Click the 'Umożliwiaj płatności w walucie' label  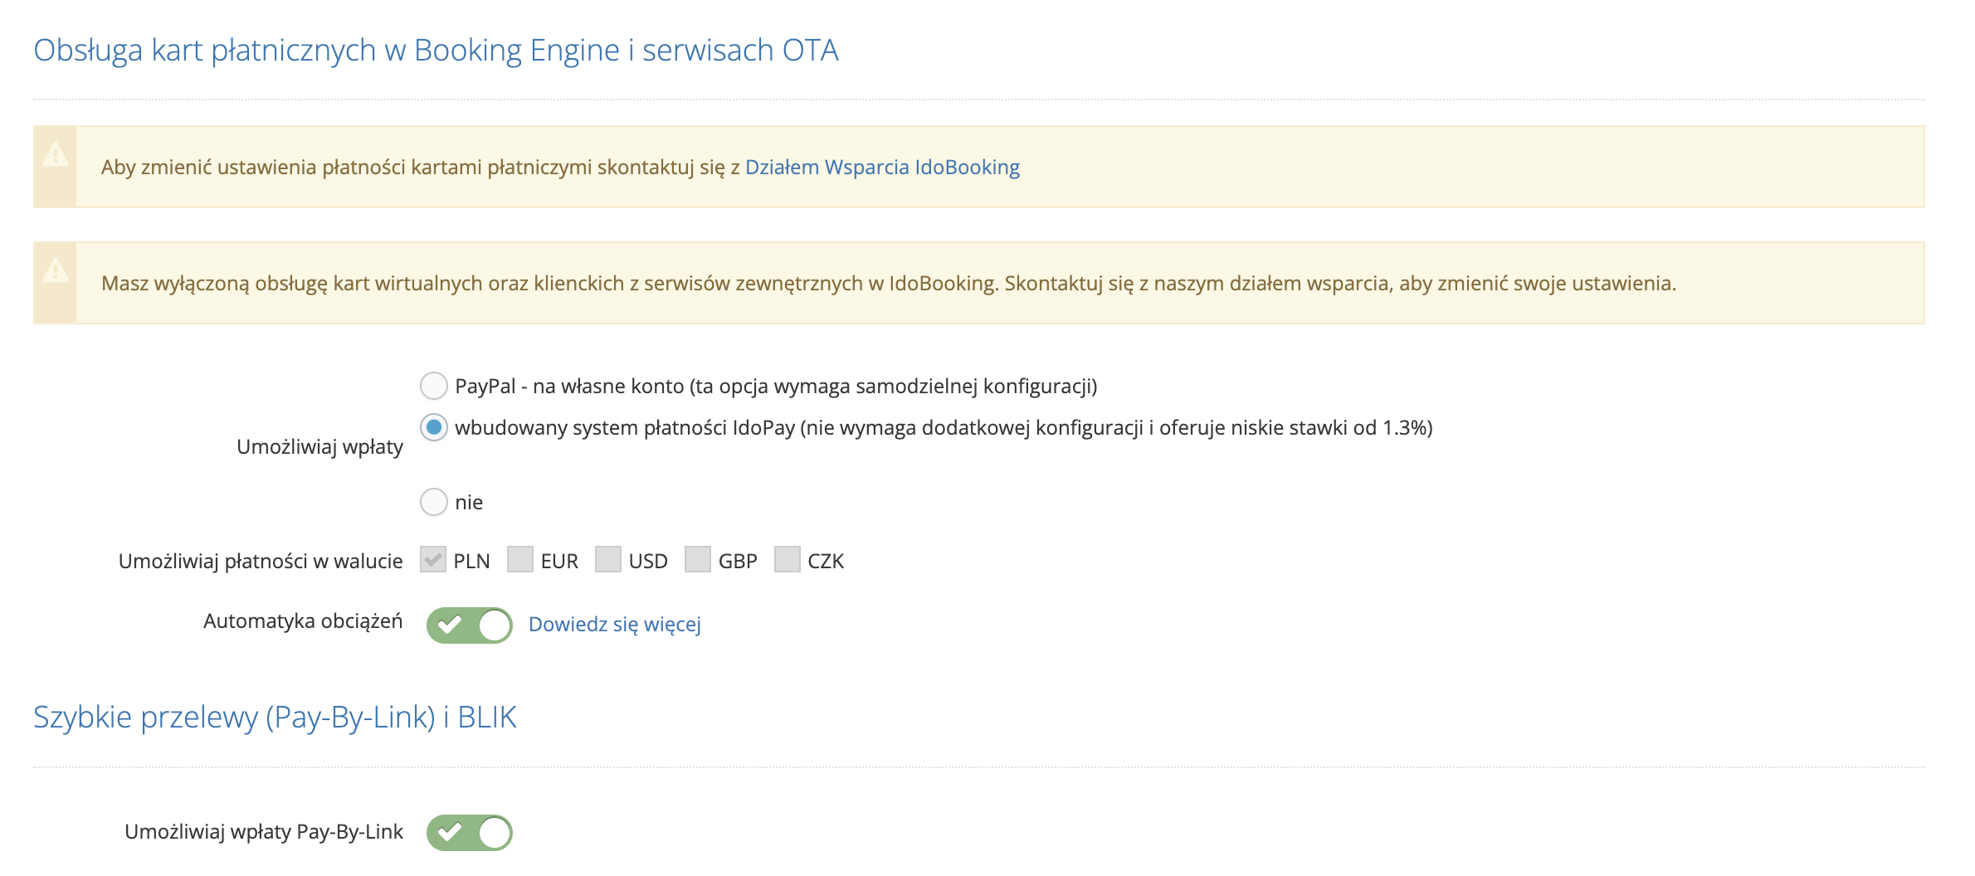pyautogui.click(x=261, y=561)
